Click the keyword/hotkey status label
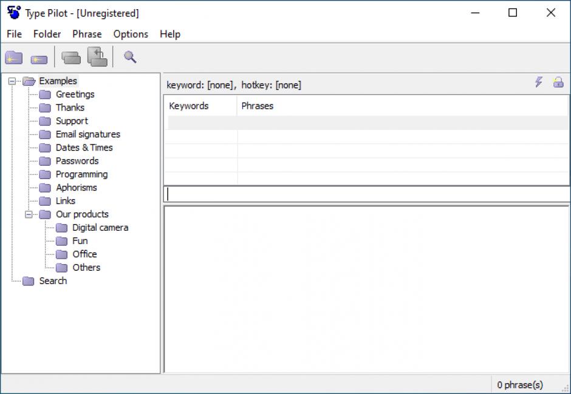Image resolution: width=571 pixels, height=394 pixels. tap(234, 85)
